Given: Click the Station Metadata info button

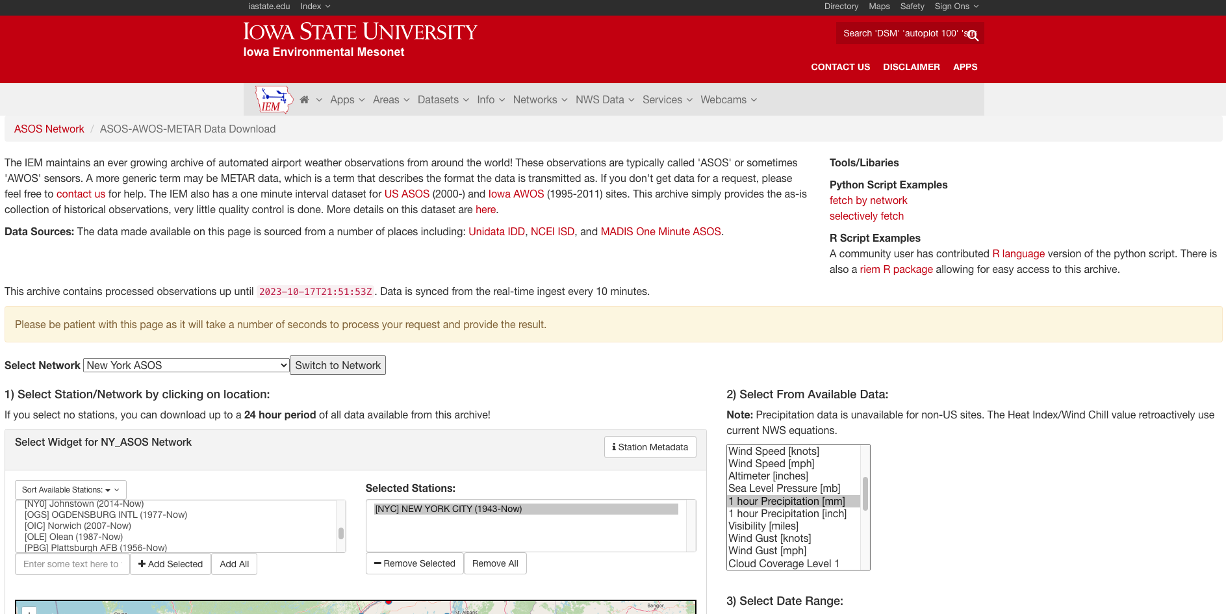Looking at the screenshot, I should [650, 447].
